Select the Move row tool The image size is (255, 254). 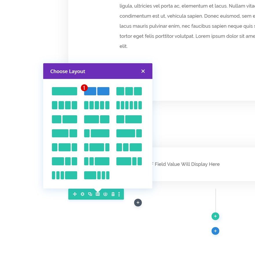coord(74,194)
